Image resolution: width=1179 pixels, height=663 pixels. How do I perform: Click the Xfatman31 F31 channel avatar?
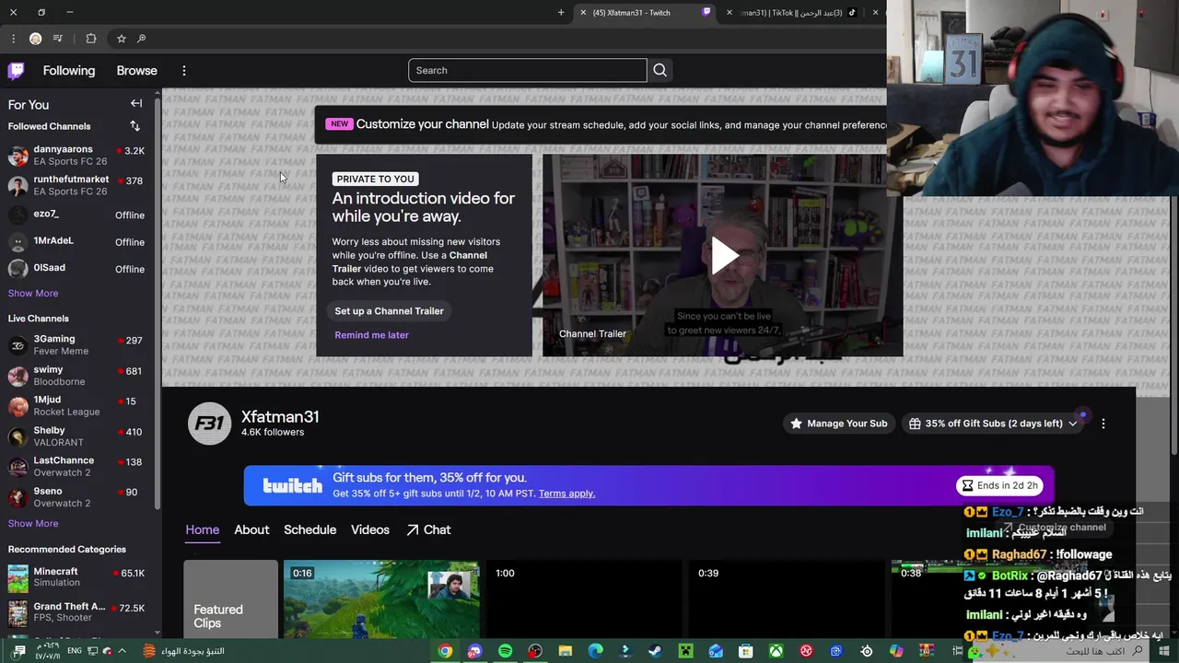[209, 424]
